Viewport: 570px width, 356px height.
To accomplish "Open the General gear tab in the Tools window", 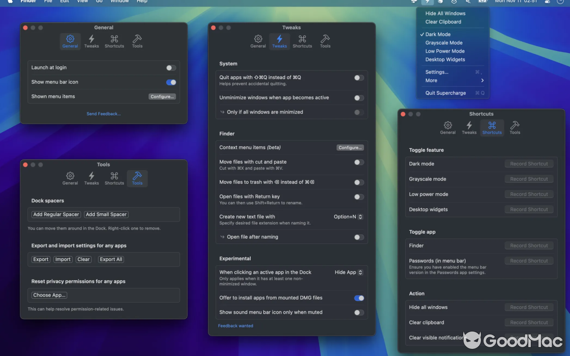I will click(70, 178).
